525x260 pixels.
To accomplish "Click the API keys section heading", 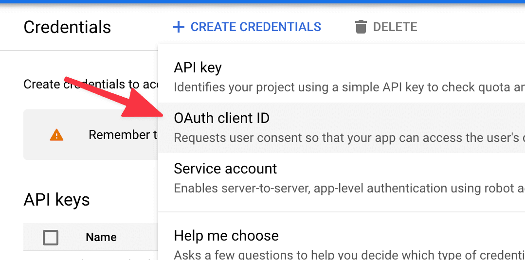I will click(56, 200).
